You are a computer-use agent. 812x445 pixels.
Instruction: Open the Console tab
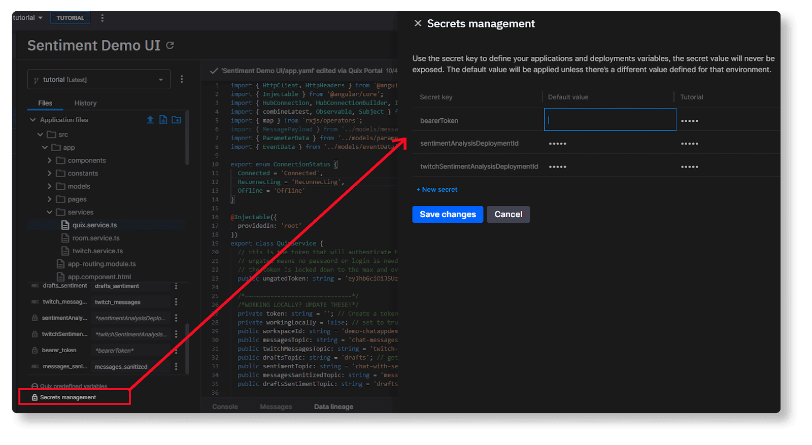pos(225,406)
